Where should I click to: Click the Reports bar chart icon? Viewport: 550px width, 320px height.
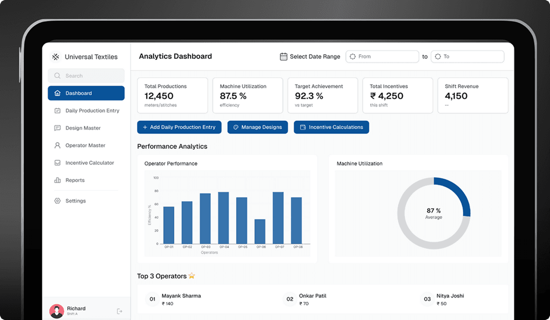coord(58,180)
